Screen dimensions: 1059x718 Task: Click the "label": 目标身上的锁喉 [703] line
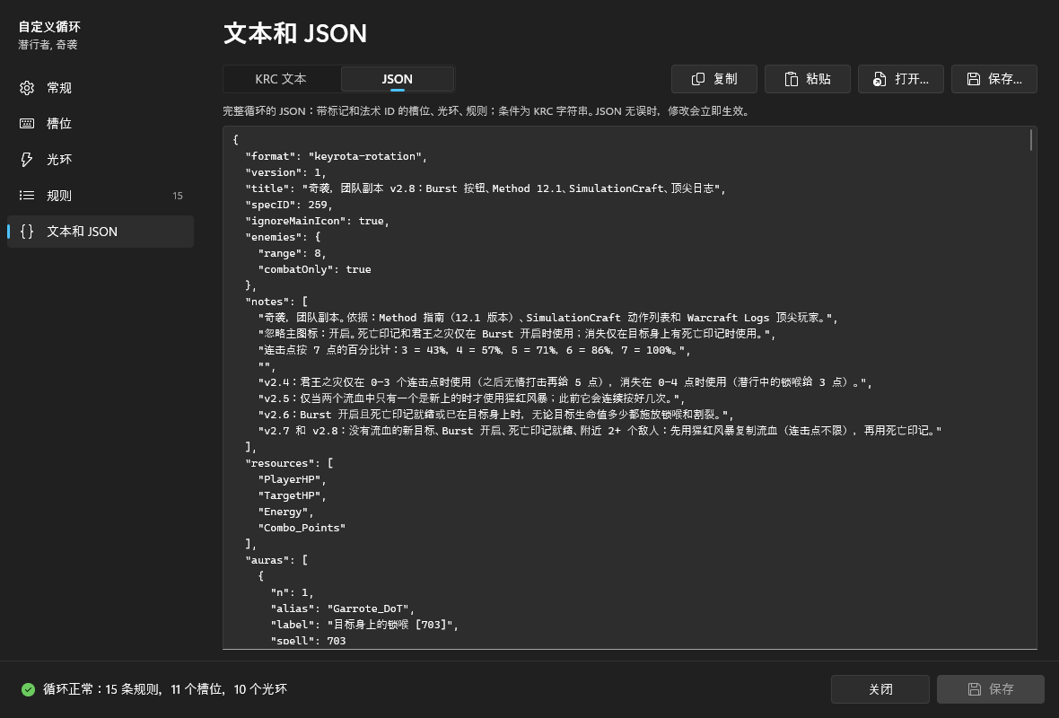coord(364,625)
